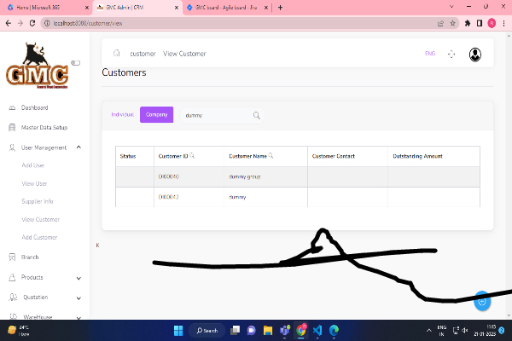
Task: Click the Customer Name column search icon
Action: pos(271,156)
